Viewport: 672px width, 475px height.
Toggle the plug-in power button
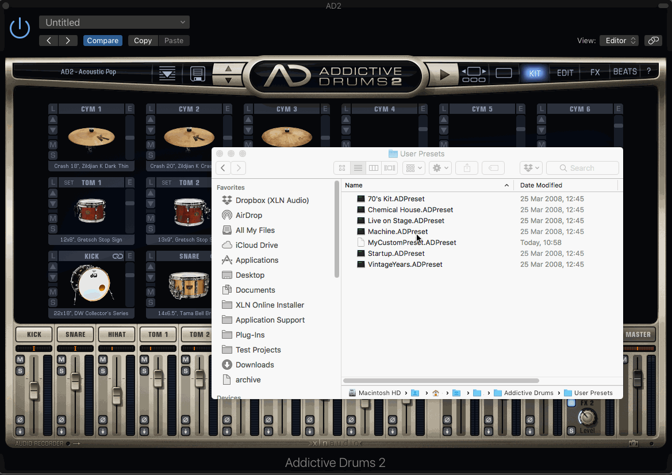click(20, 29)
